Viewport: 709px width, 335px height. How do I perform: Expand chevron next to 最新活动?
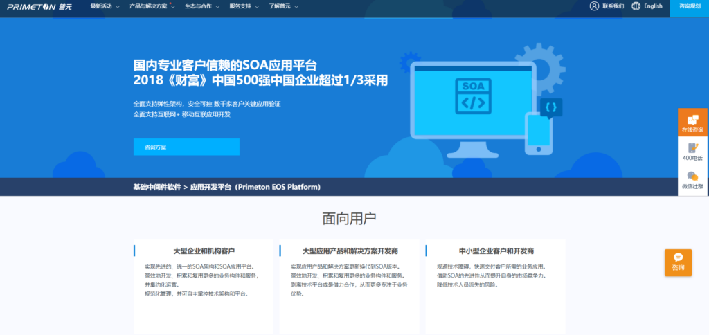click(x=118, y=7)
